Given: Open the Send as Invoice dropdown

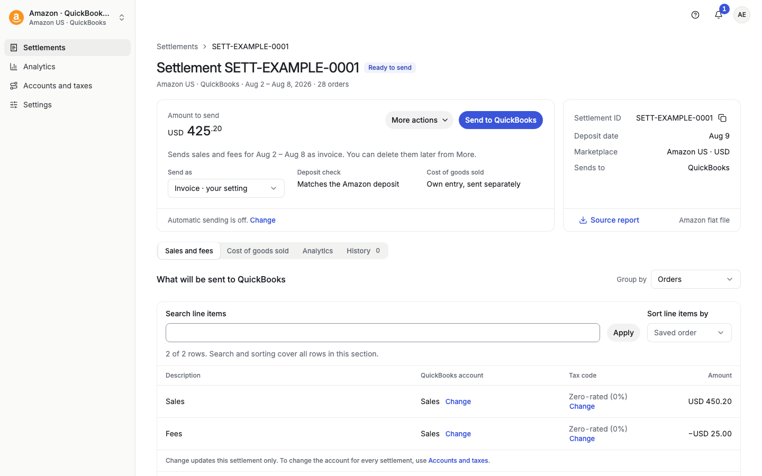Looking at the screenshot, I should pos(226,188).
